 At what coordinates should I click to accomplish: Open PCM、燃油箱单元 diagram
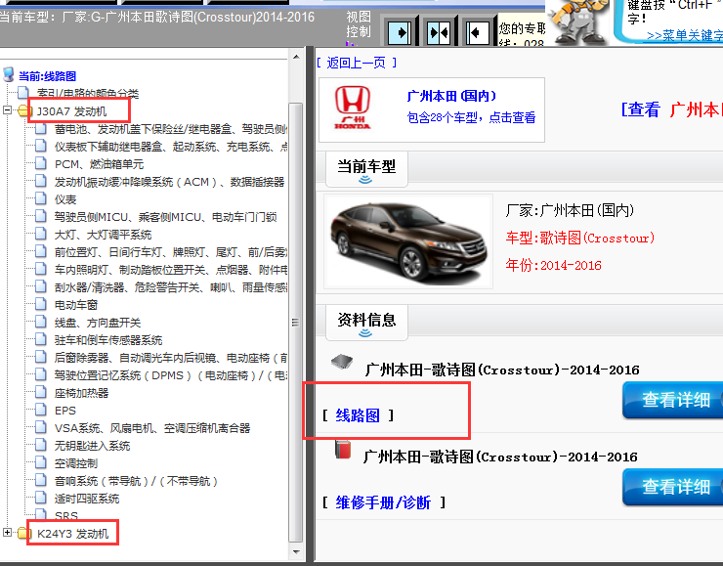click(99, 164)
